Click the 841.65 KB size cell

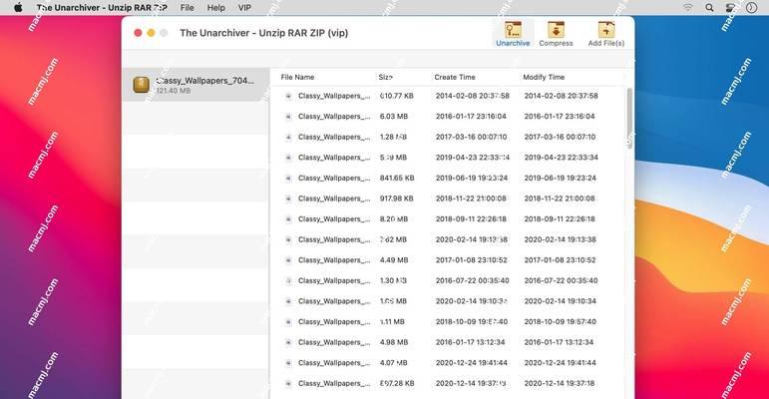click(397, 179)
